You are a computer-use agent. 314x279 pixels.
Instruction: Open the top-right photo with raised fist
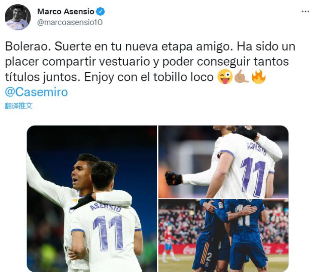[x=223, y=162]
